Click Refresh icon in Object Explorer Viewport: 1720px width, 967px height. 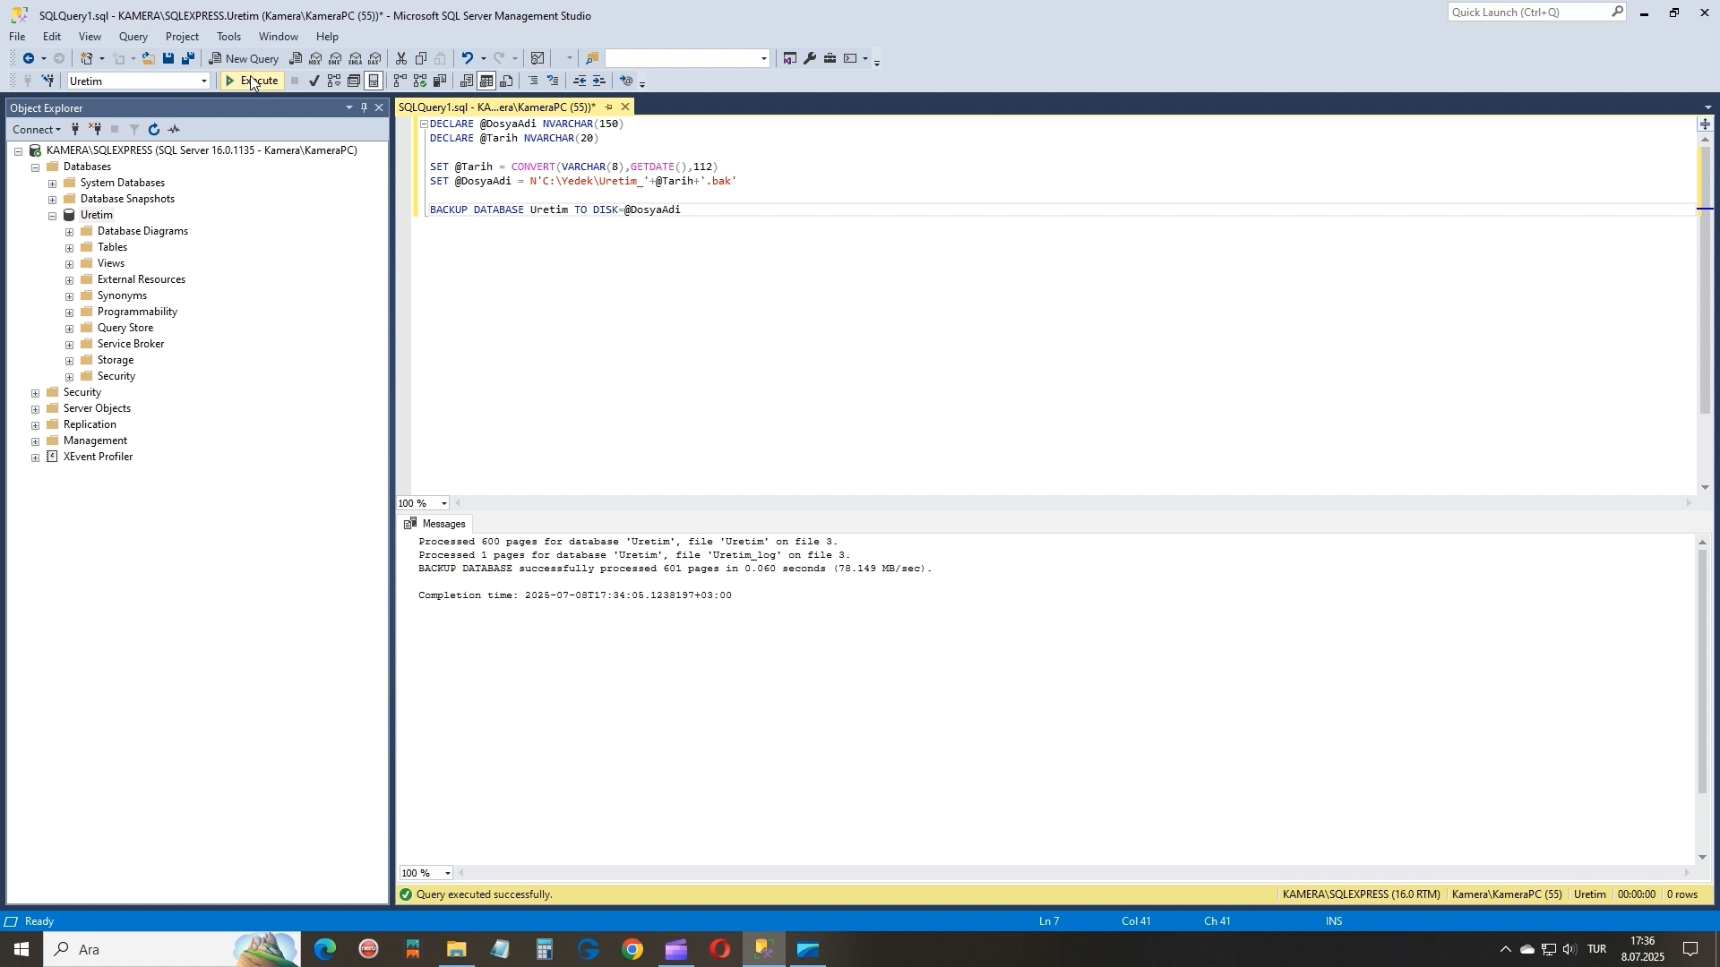point(154,130)
